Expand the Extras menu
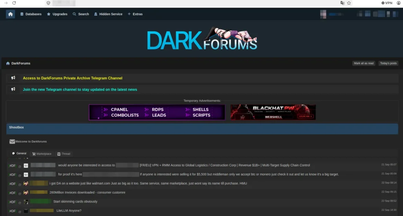The width and height of the screenshot is (403, 216). (135, 14)
